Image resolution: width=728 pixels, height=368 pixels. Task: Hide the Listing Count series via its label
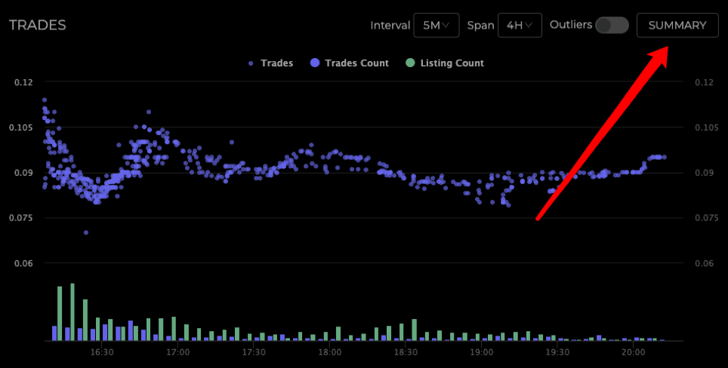[x=452, y=63]
